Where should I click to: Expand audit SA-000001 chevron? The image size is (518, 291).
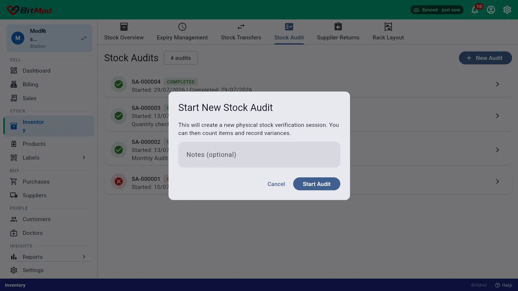pyautogui.click(x=497, y=181)
